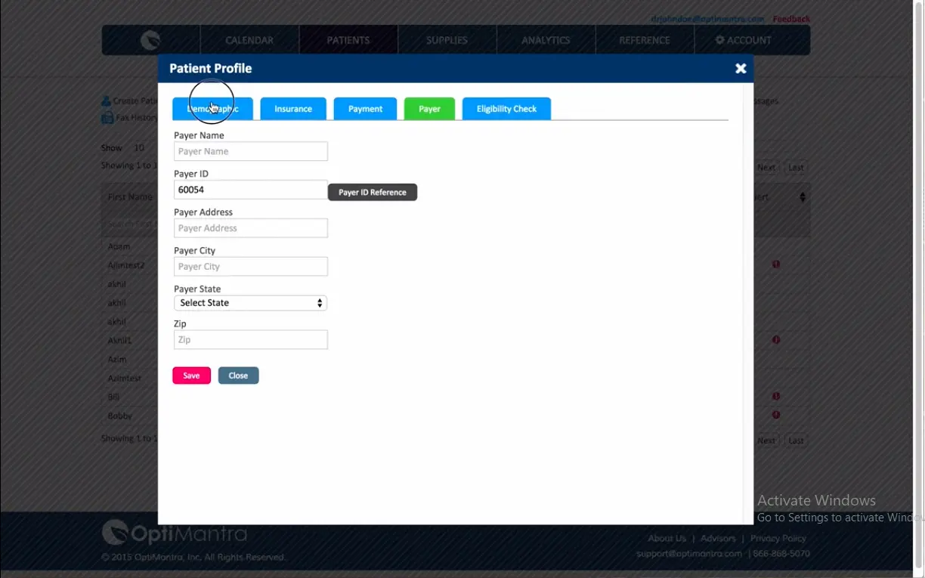Save the payer information
The width and height of the screenshot is (925, 578).
(x=191, y=375)
